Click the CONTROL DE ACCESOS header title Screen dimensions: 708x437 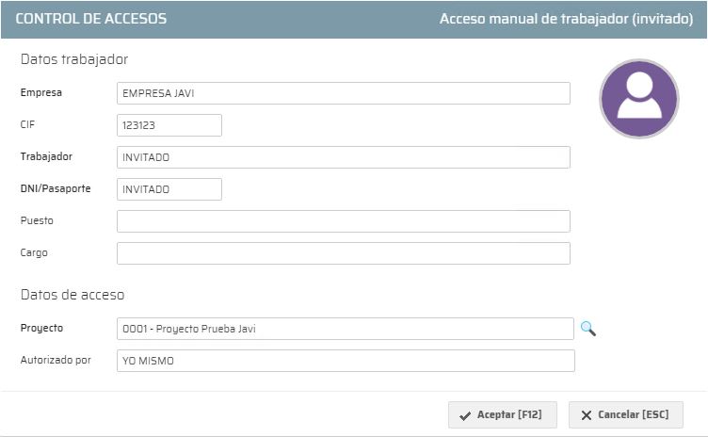91,19
